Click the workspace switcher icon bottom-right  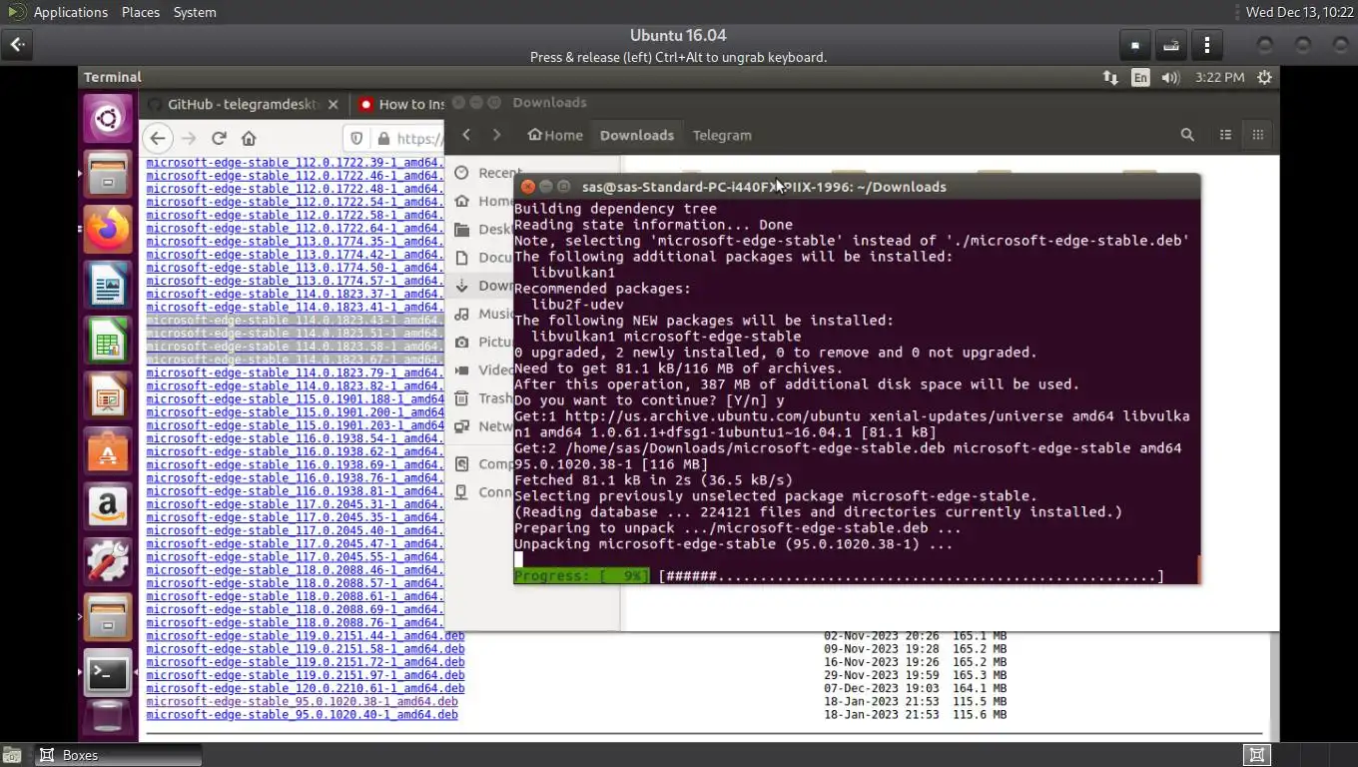1257,755
